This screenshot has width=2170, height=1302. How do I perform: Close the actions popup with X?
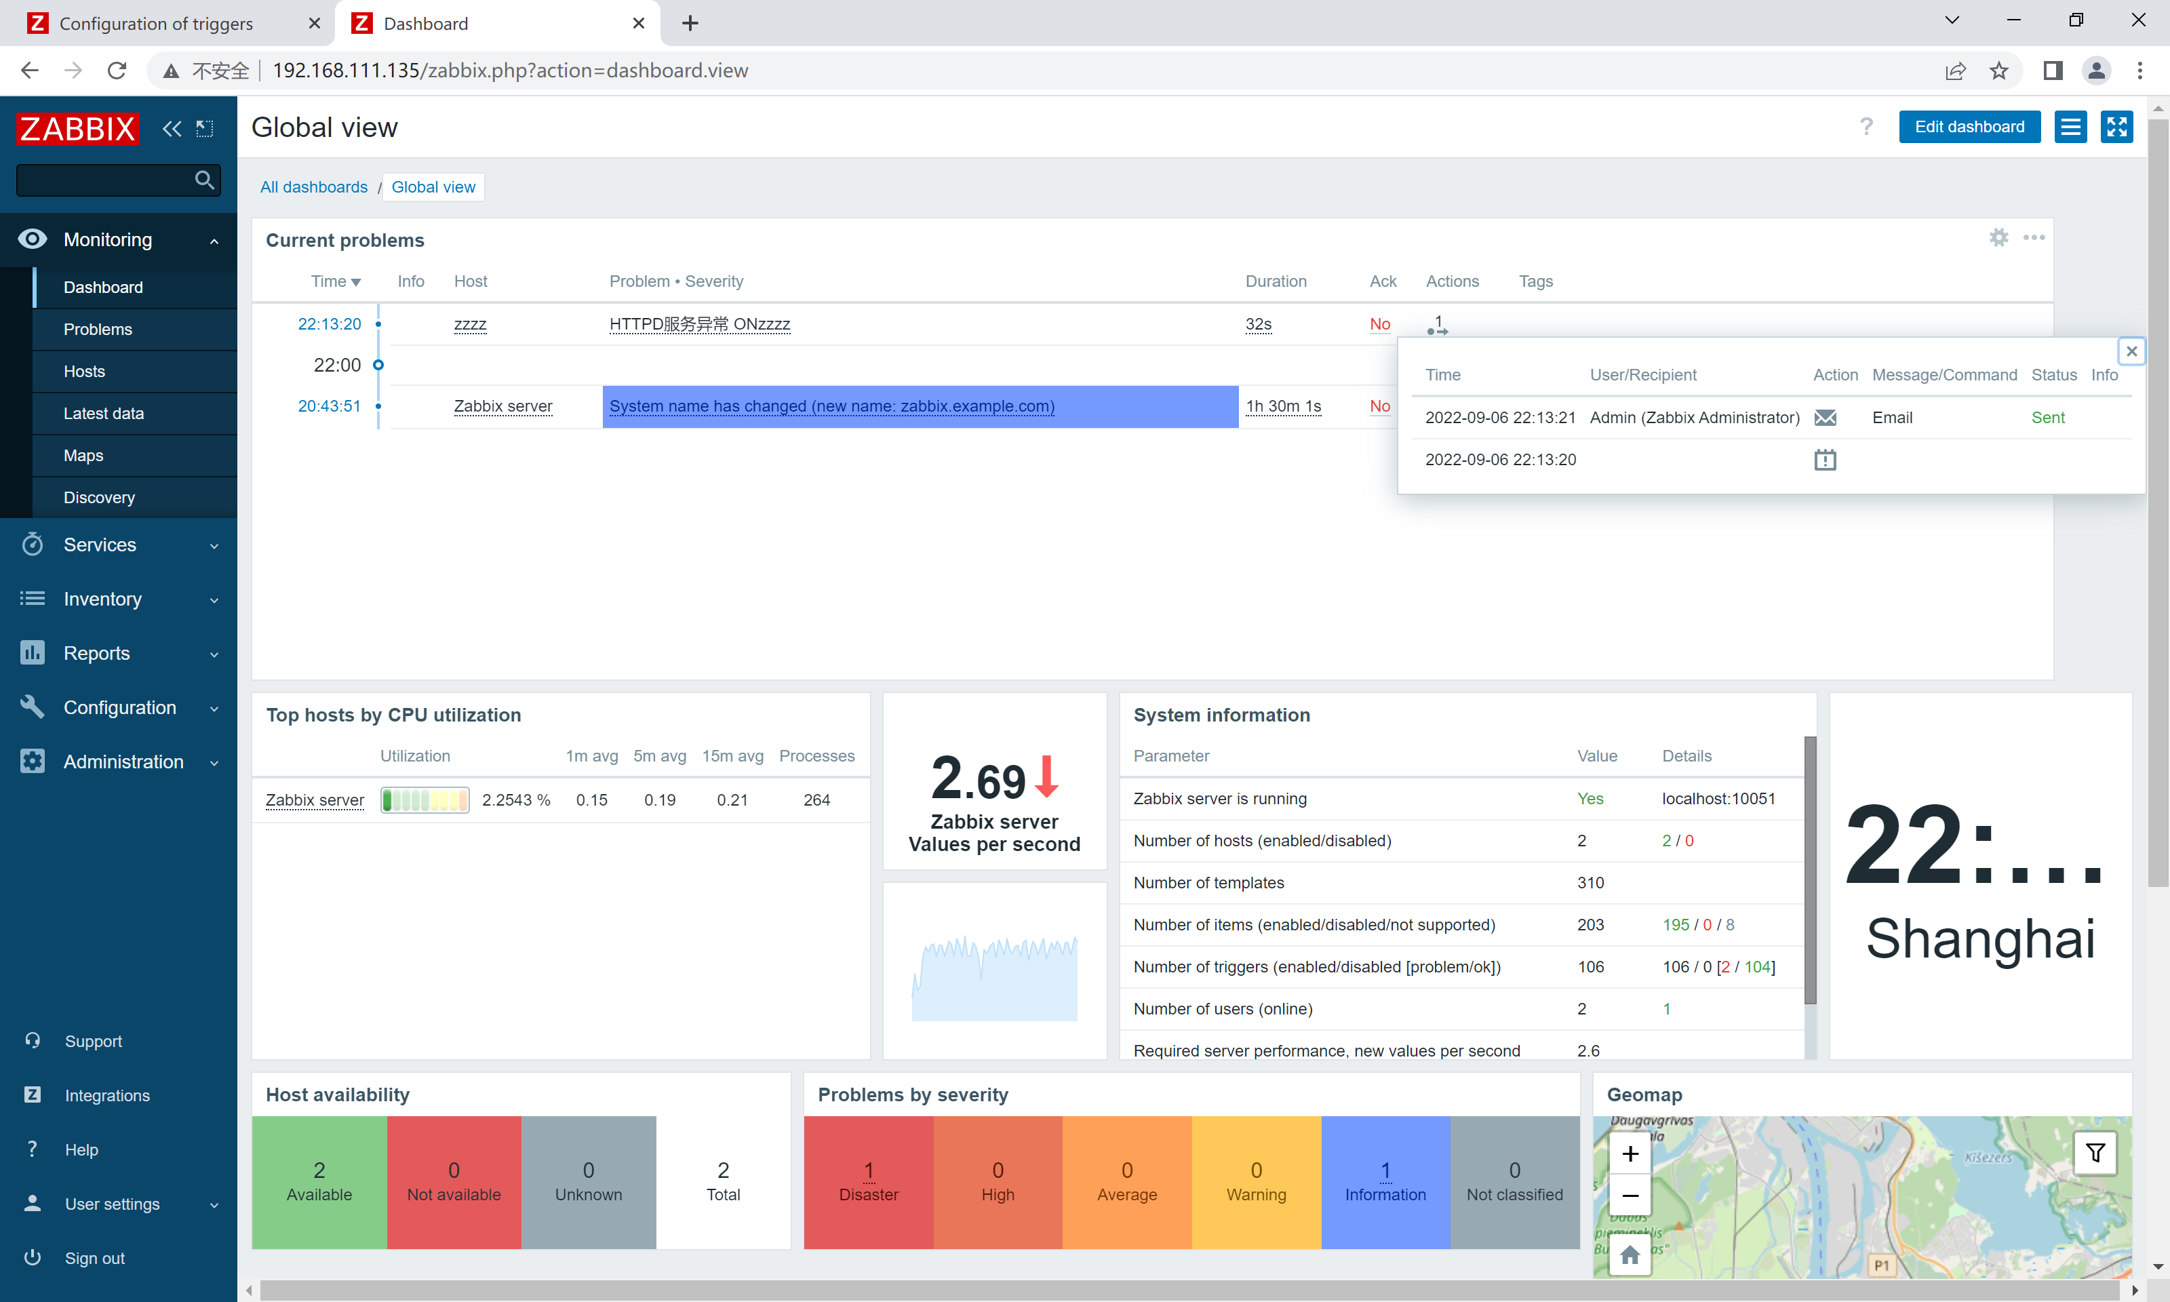click(2131, 351)
